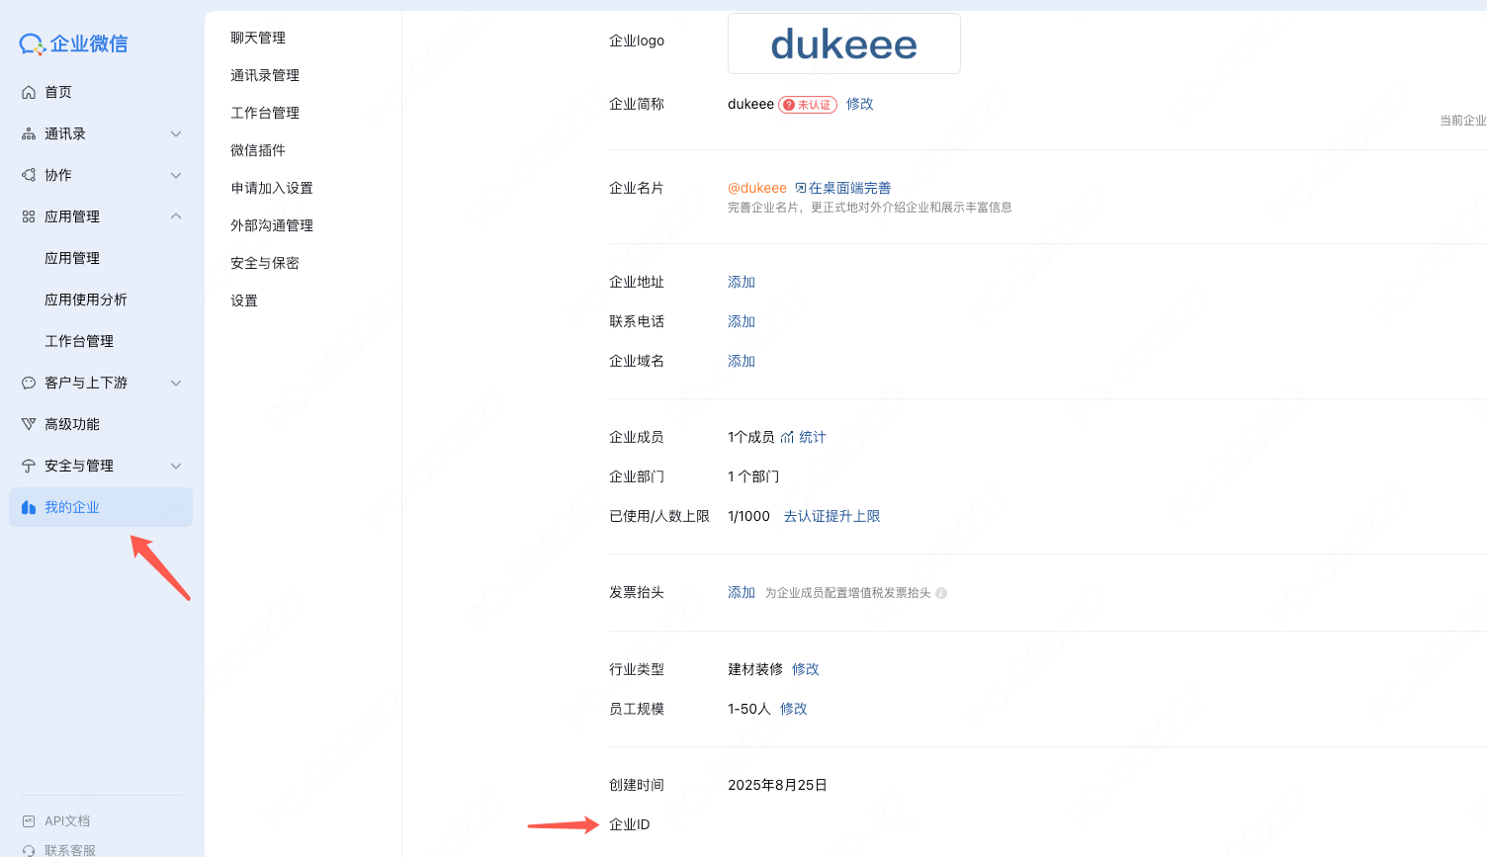Click 添加 for 企业域名
Viewport: 1487px width, 857px height.
(742, 361)
